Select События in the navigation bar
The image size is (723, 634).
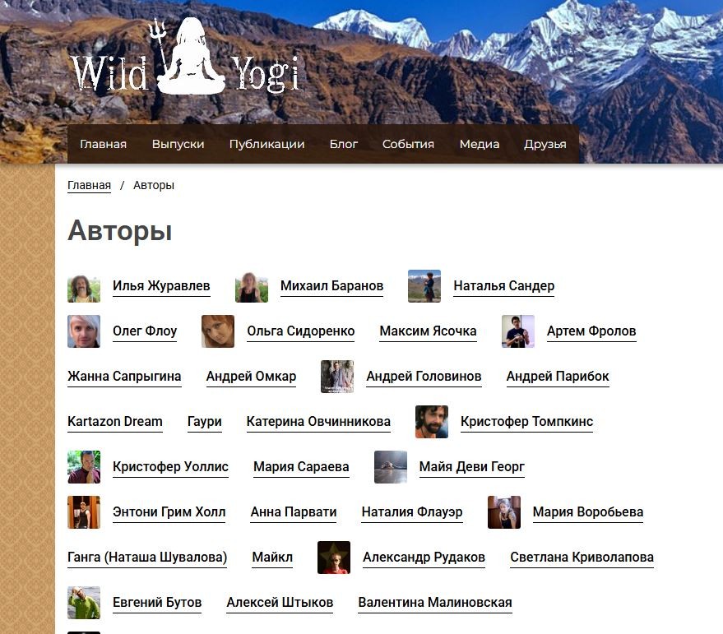pyautogui.click(x=408, y=145)
